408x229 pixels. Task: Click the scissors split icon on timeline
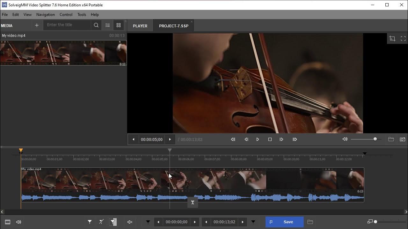(x=193, y=202)
